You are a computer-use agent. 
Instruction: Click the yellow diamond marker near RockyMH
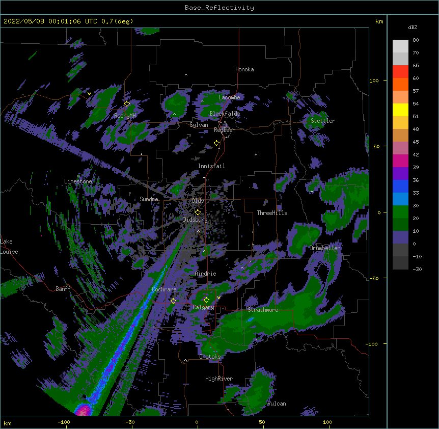127,104
